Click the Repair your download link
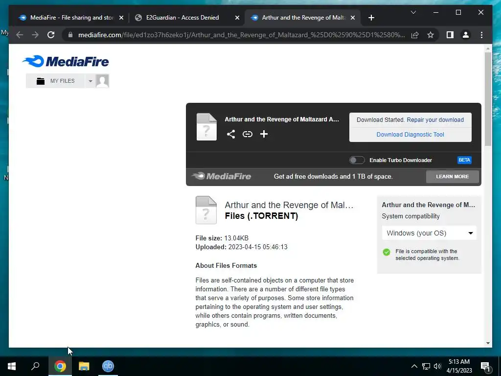Image resolution: width=501 pixels, height=376 pixels. [x=435, y=120]
